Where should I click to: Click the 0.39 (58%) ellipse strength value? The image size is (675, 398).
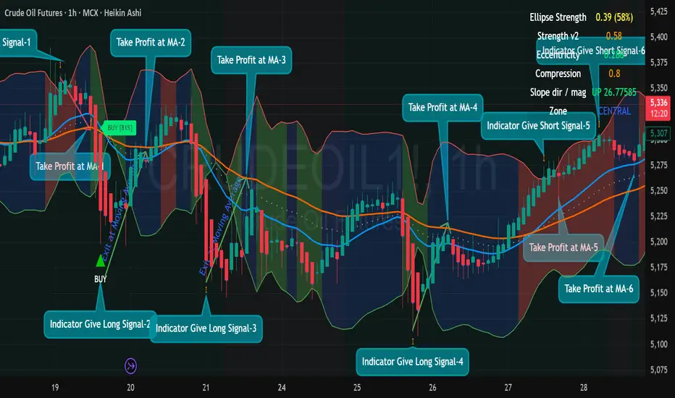pos(614,17)
